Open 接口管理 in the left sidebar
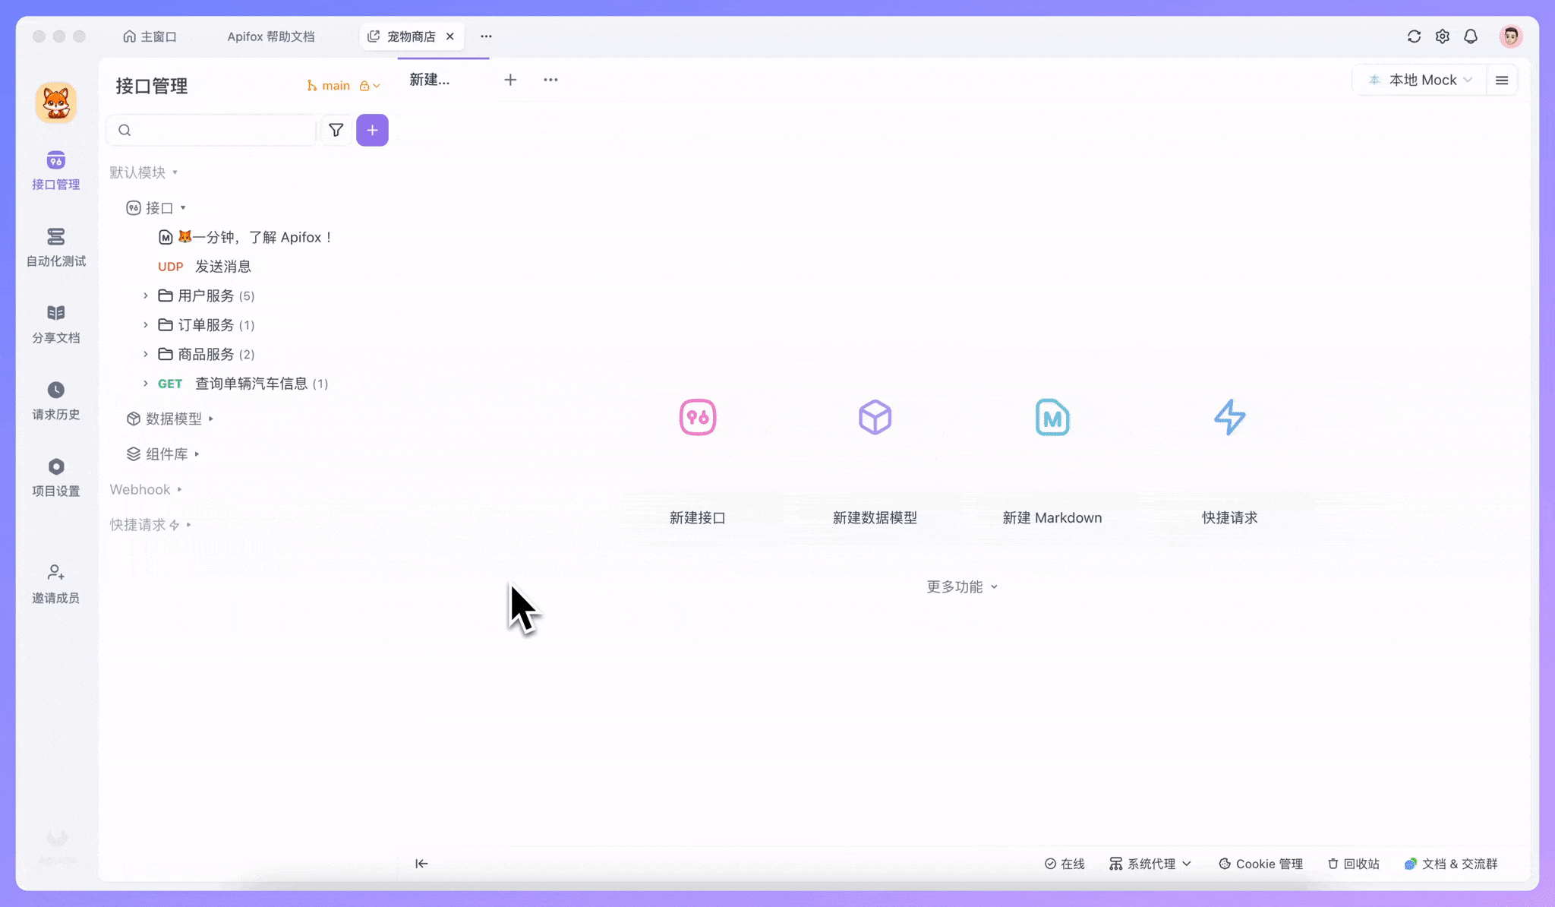Image resolution: width=1555 pixels, height=907 pixels. [55, 170]
